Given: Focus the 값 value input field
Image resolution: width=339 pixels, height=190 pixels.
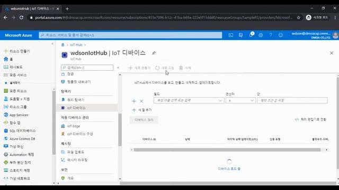Looking at the screenshot, I should pos(292,100).
